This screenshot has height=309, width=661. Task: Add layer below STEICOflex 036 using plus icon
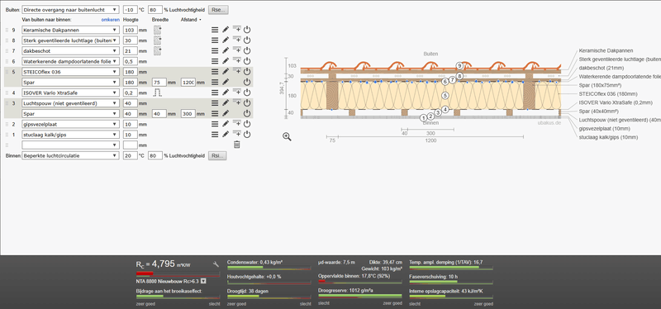(x=237, y=71)
